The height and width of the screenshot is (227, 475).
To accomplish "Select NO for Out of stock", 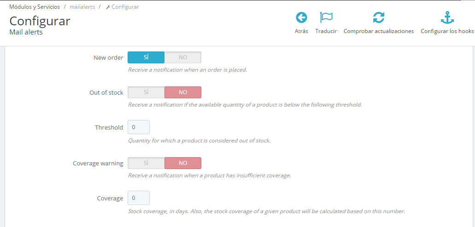I will pyautogui.click(x=182, y=92).
